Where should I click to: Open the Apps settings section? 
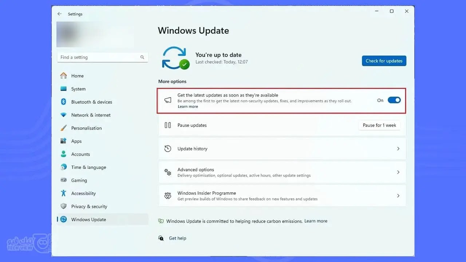coord(103,141)
